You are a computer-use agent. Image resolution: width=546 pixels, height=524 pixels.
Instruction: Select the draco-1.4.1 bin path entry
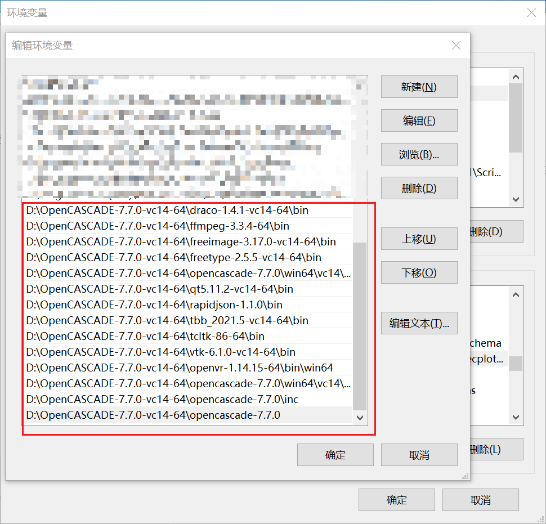pos(169,209)
